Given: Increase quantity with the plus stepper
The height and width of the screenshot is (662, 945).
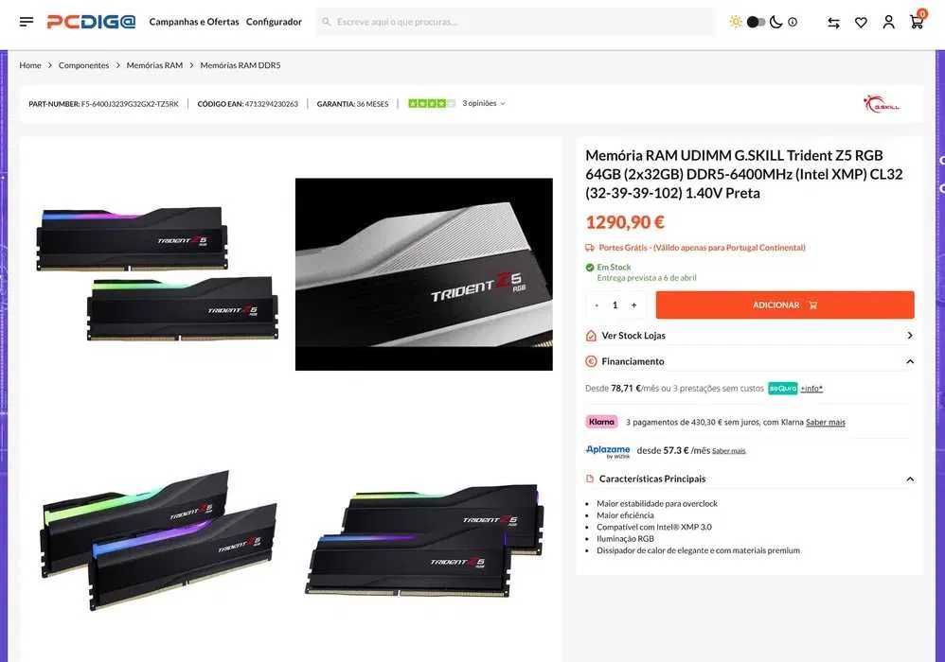Looking at the screenshot, I should click(x=633, y=305).
